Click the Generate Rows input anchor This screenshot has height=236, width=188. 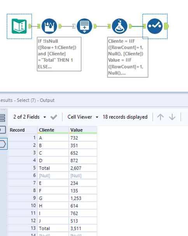pos(74,26)
